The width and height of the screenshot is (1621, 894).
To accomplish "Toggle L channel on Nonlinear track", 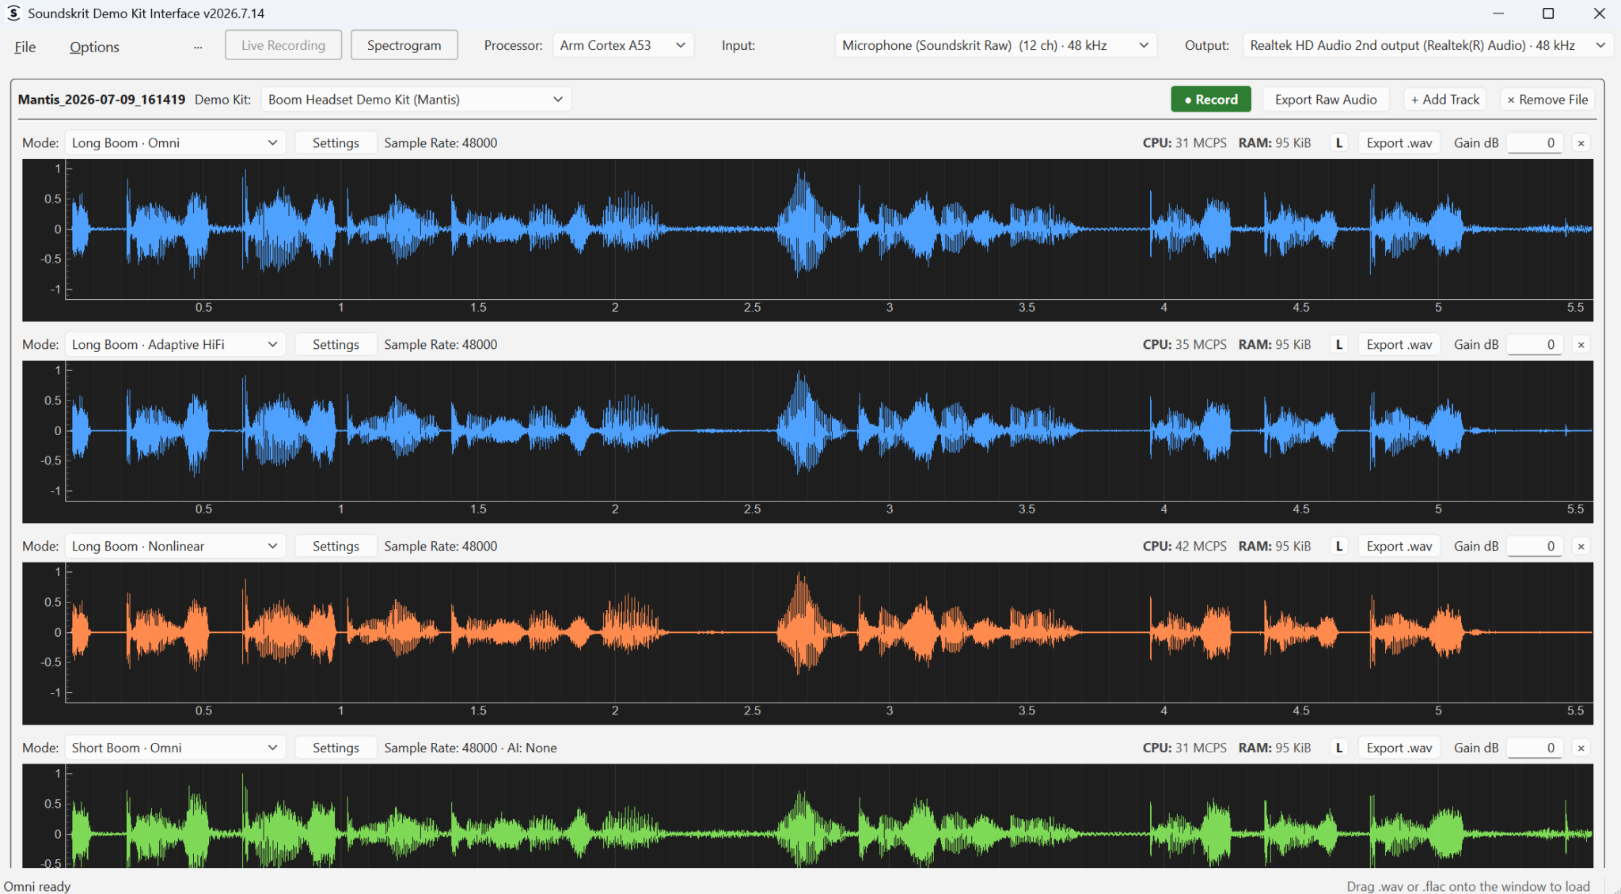I will pyautogui.click(x=1339, y=547).
